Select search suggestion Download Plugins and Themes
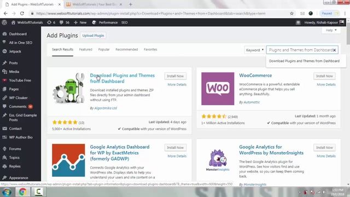350x197 pixels. pyautogui.click(x=304, y=61)
